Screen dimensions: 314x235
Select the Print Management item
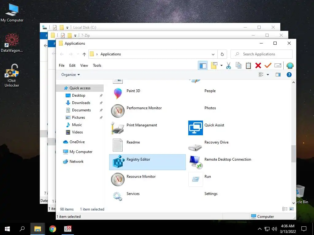[147, 128]
